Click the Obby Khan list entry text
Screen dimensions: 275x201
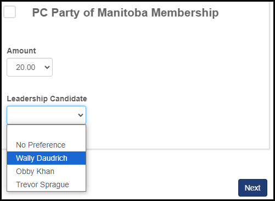[x=35, y=171]
